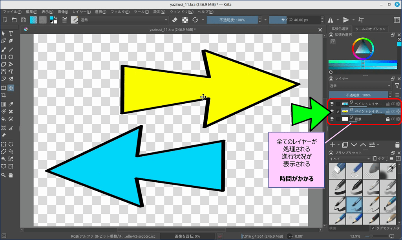
Task: Switch to the ツールのオプション tab
Action: point(370,29)
